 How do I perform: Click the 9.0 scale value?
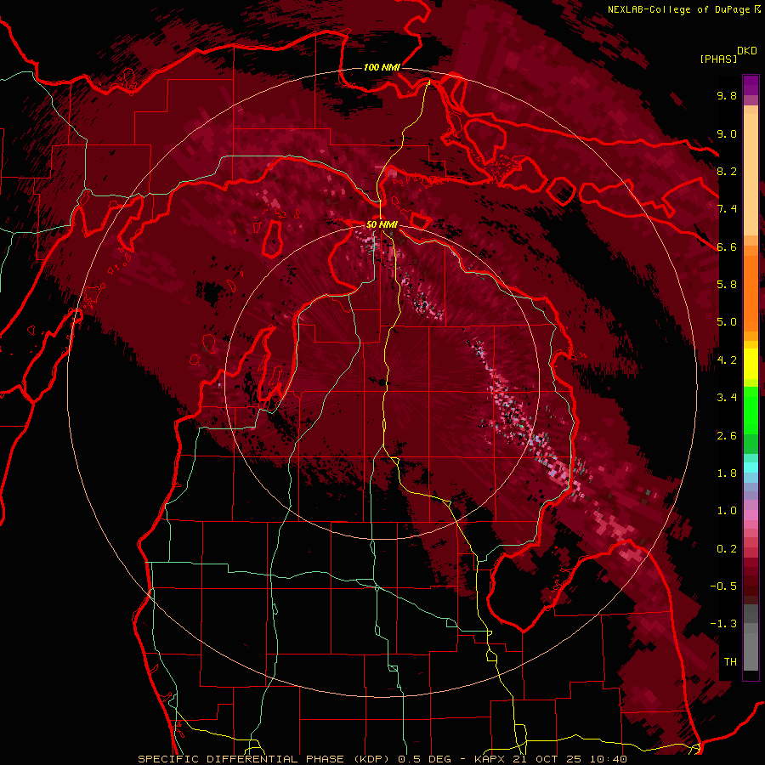[x=727, y=133]
